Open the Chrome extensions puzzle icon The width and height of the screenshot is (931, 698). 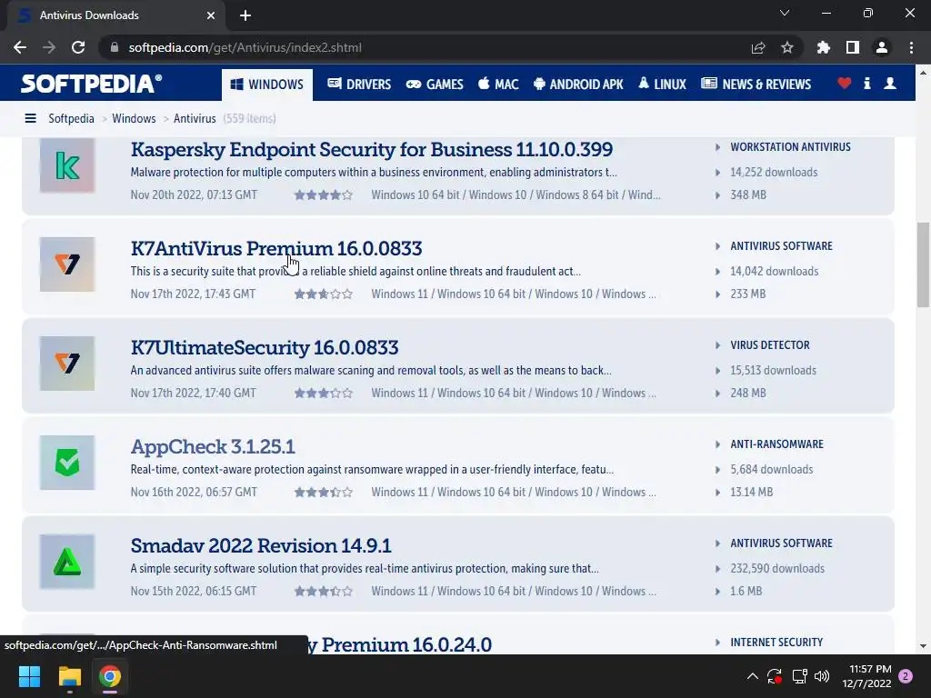point(824,47)
